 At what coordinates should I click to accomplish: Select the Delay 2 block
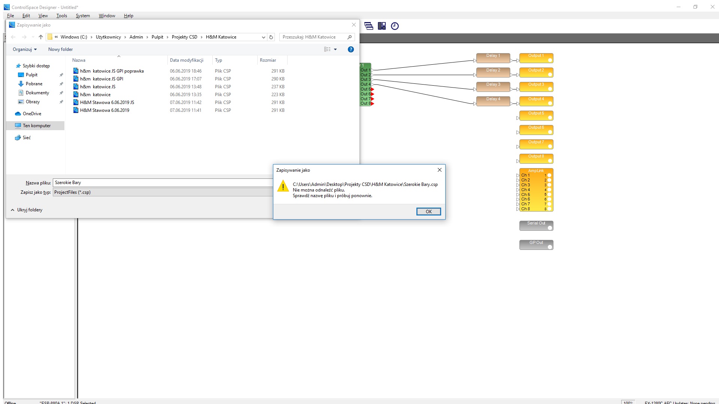point(493,73)
